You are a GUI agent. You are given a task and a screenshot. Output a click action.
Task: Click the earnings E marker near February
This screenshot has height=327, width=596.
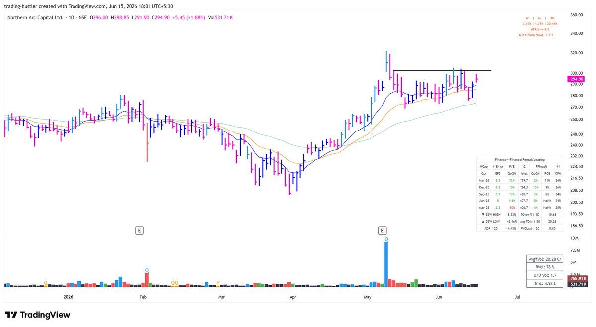click(x=140, y=230)
